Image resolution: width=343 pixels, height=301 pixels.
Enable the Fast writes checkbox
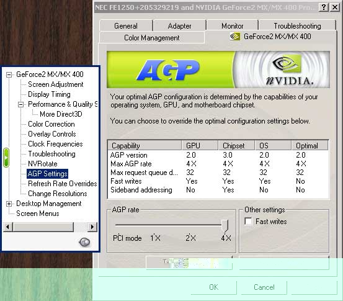coord(248,221)
